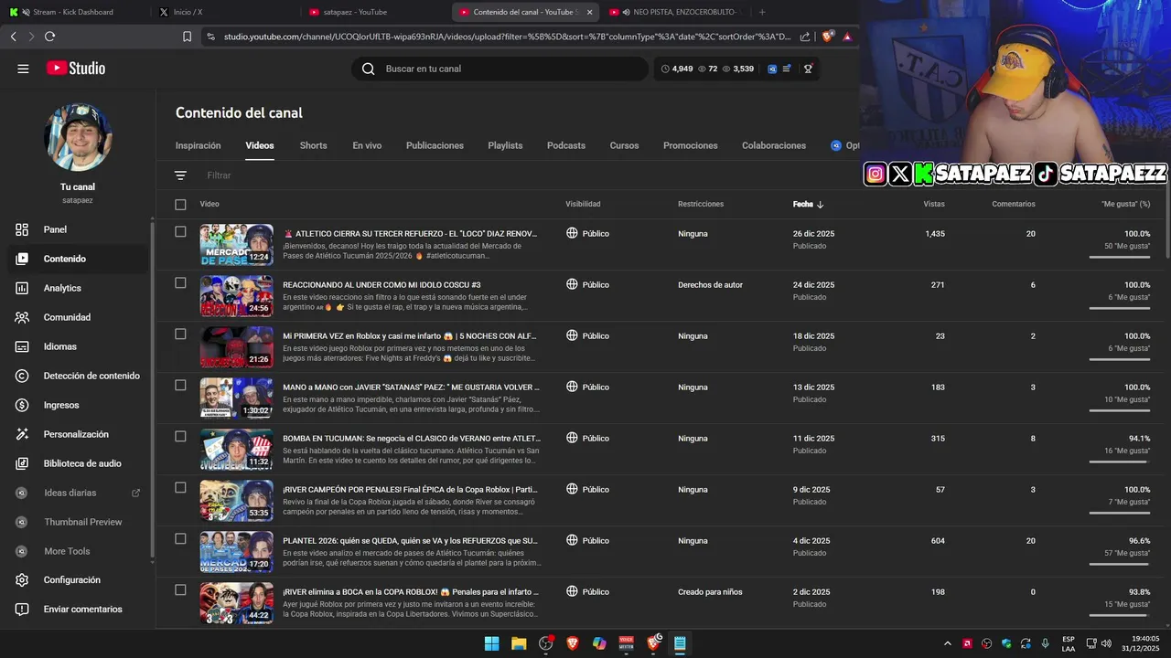Screen dimensions: 1171x658
Task: Select the MANO a MANO video checkbox
Action: pyautogui.click(x=180, y=386)
